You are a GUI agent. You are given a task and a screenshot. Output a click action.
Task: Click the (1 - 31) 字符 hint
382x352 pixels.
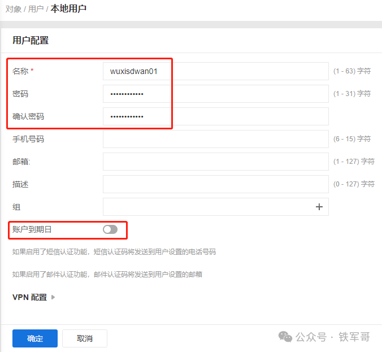tap(352, 94)
